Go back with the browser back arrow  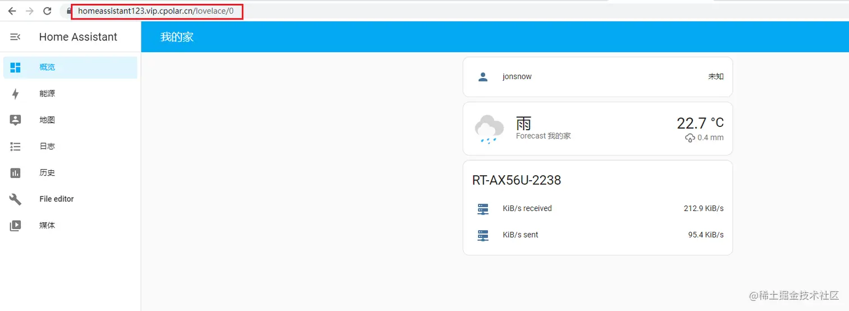pos(12,11)
